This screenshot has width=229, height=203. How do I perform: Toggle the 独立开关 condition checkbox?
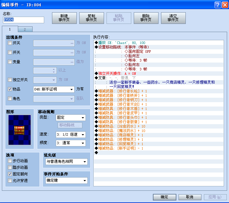tap(10, 80)
